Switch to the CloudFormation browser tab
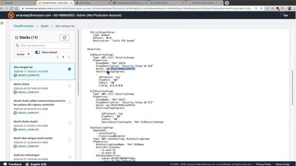Image resolution: width=296 pixels, height=166 pixels. (55, 3)
